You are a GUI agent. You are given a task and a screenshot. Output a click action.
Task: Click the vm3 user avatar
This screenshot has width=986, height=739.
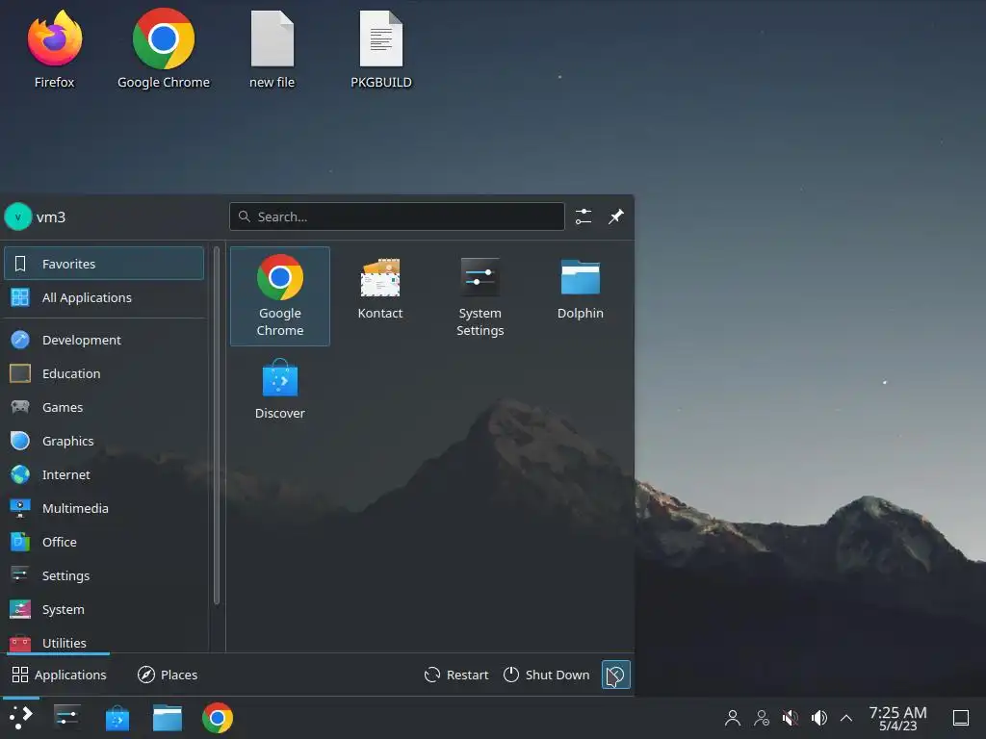tap(17, 217)
